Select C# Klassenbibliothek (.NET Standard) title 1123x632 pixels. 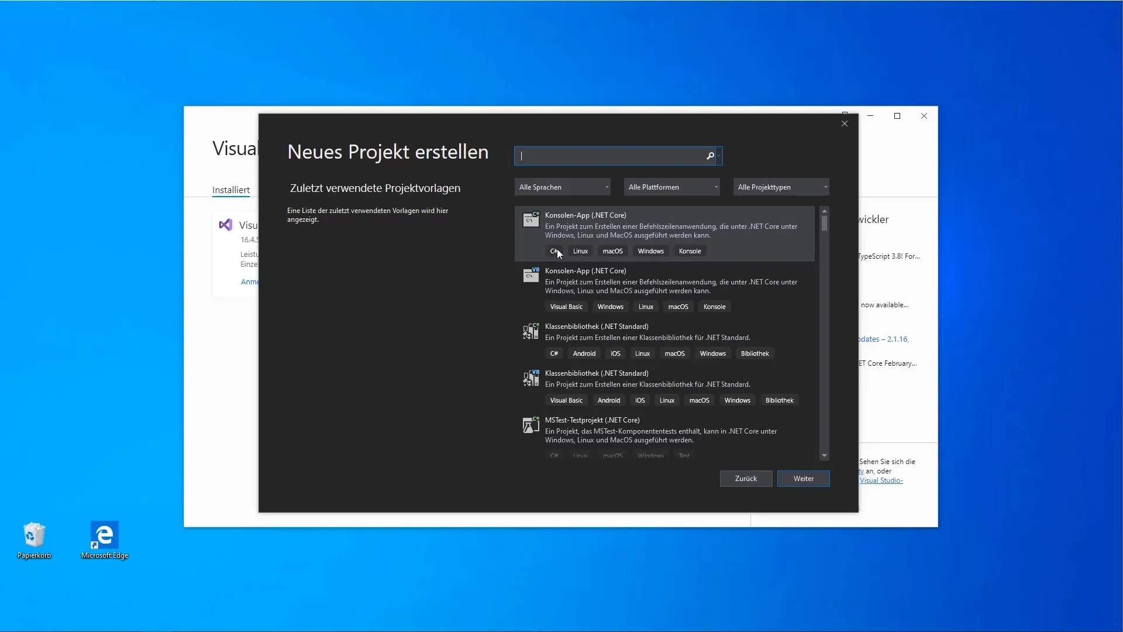tap(597, 327)
